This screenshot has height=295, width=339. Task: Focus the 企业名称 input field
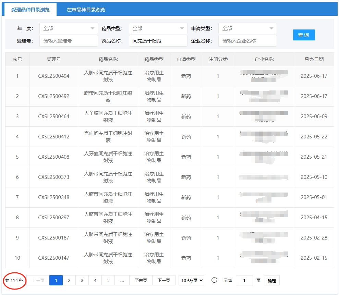247,41
